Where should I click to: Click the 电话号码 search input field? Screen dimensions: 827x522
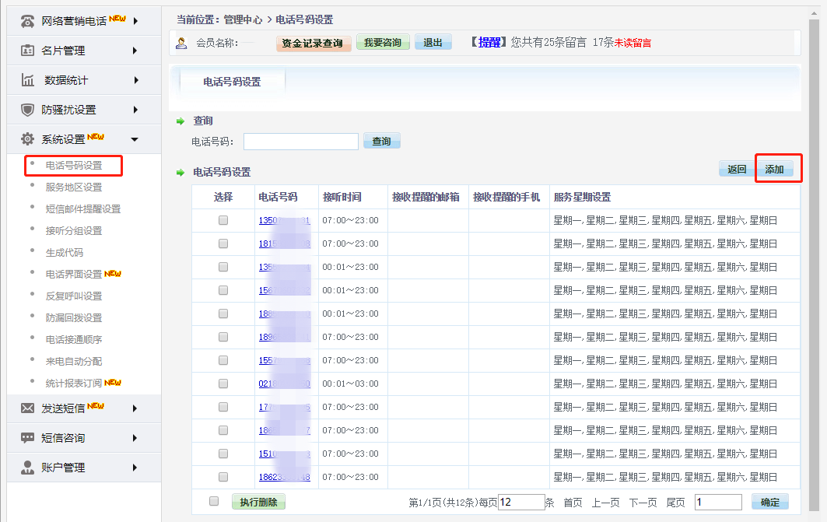[300, 142]
